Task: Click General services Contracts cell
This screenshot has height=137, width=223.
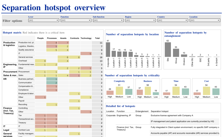Action: pyautogui.click(x=75, y=57)
